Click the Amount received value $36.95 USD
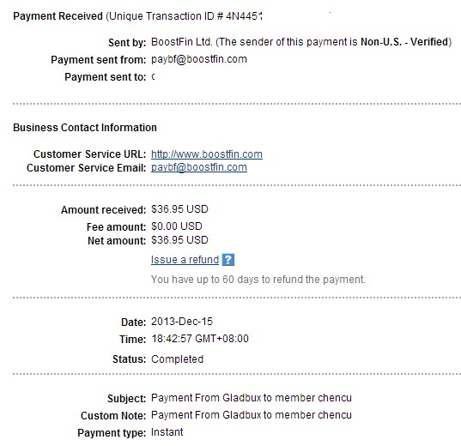This screenshot has height=446, width=461. coord(179,209)
